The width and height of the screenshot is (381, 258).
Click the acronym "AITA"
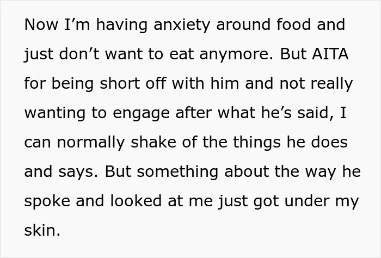(x=330, y=53)
